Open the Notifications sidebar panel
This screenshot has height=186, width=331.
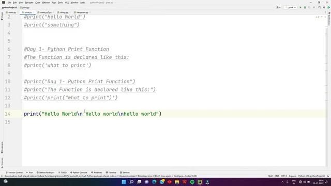(329, 19)
